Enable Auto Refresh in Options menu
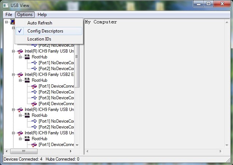Image resolution: width=233 pixels, height=165 pixels. click(49, 23)
